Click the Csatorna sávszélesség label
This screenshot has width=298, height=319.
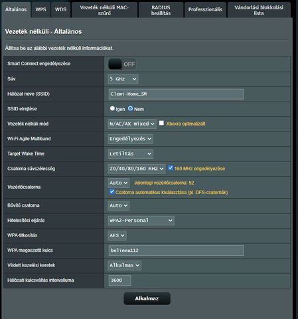point(31,169)
